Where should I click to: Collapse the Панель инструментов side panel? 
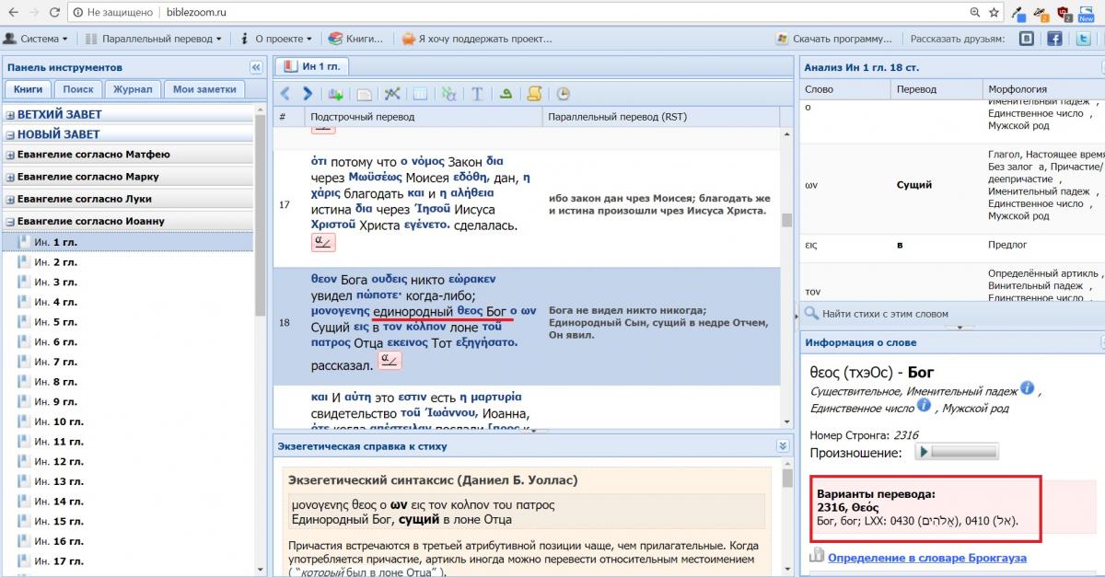[x=255, y=67]
